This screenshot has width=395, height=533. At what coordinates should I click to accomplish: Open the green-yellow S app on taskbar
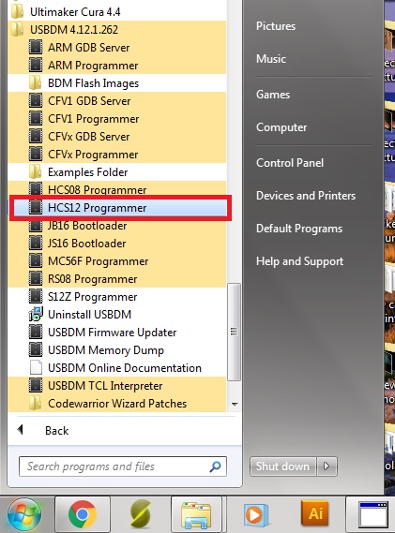click(x=141, y=514)
